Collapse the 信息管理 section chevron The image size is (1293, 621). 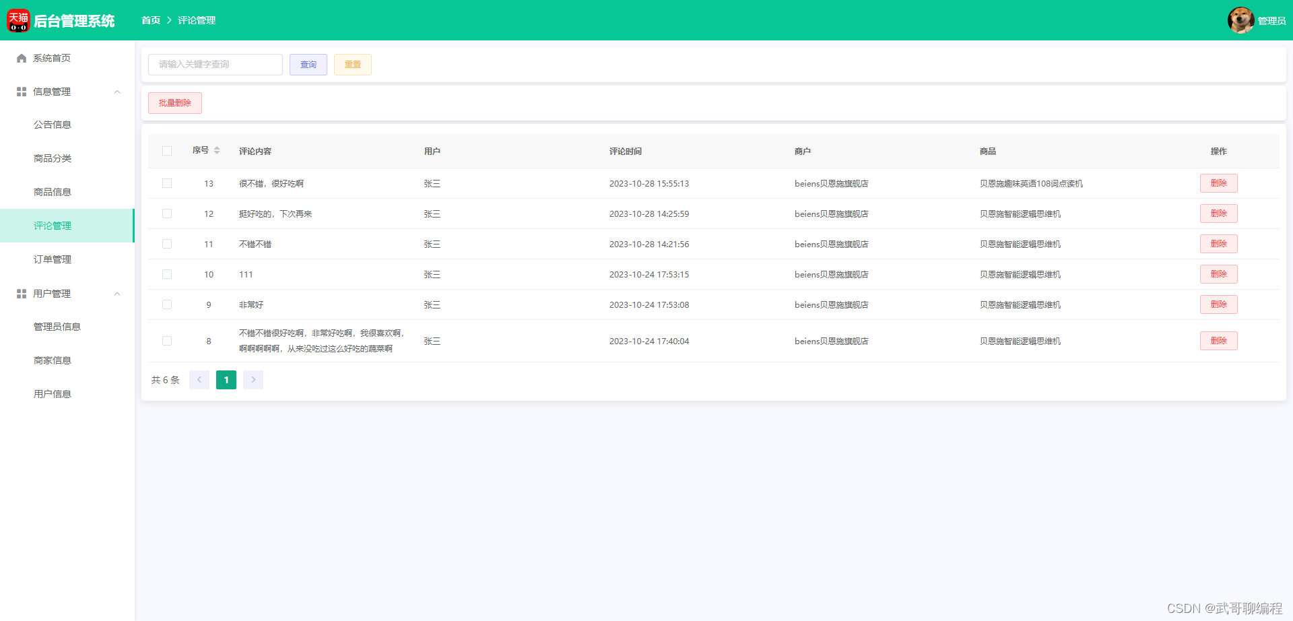tap(117, 91)
